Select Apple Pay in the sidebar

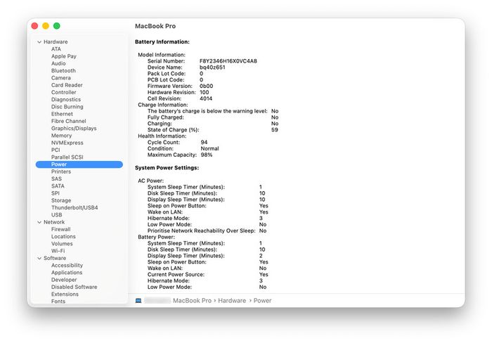64,56
